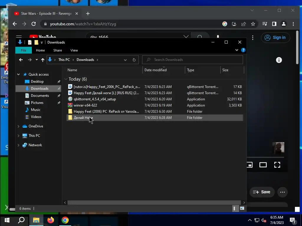Click Properties icon in Explorer title bar
This screenshot has height=226, width=302.
(30, 42)
